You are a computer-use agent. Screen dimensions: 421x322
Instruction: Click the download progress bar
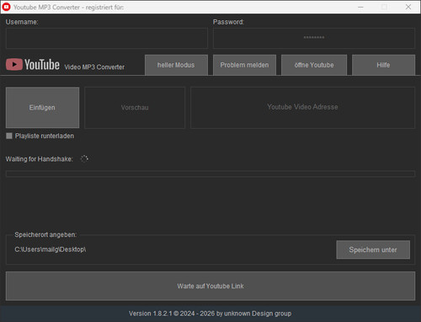210,174
